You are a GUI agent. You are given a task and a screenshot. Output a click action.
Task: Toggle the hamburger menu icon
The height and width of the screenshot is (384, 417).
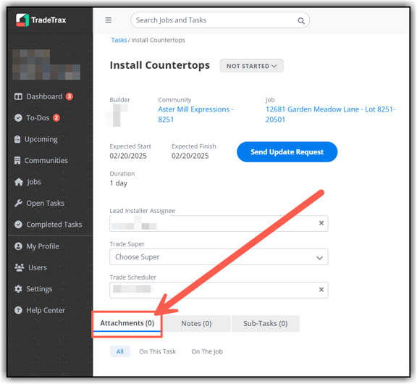click(109, 20)
